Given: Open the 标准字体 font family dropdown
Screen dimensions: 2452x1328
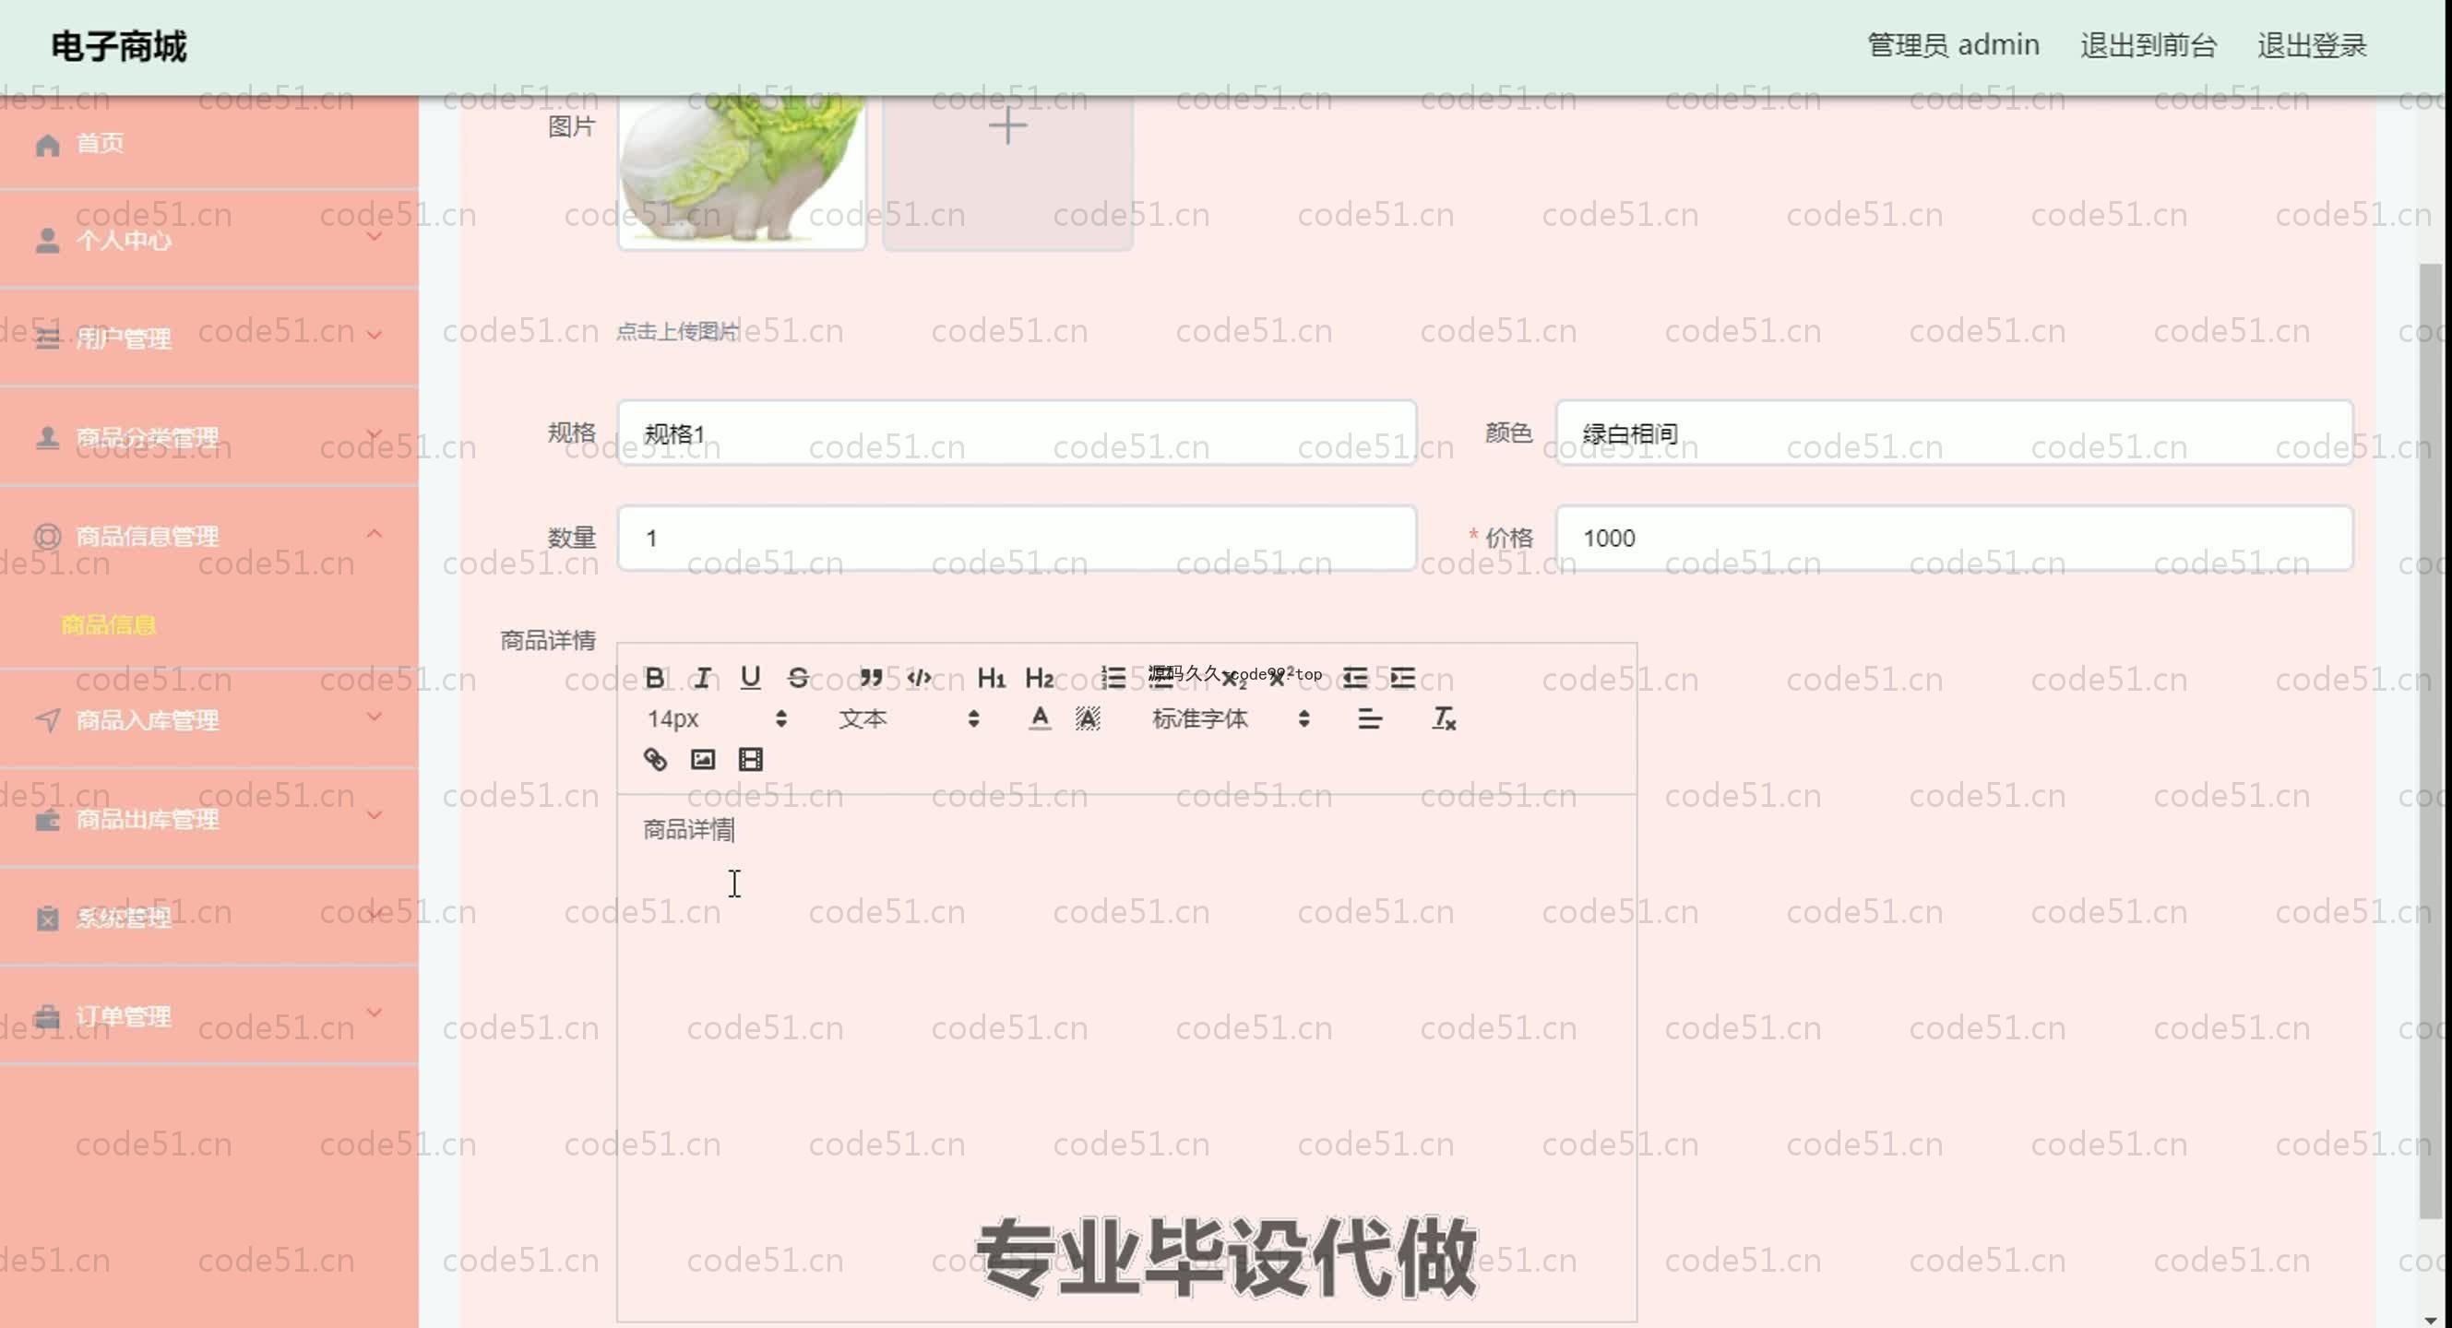Looking at the screenshot, I should click(1230, 718).
